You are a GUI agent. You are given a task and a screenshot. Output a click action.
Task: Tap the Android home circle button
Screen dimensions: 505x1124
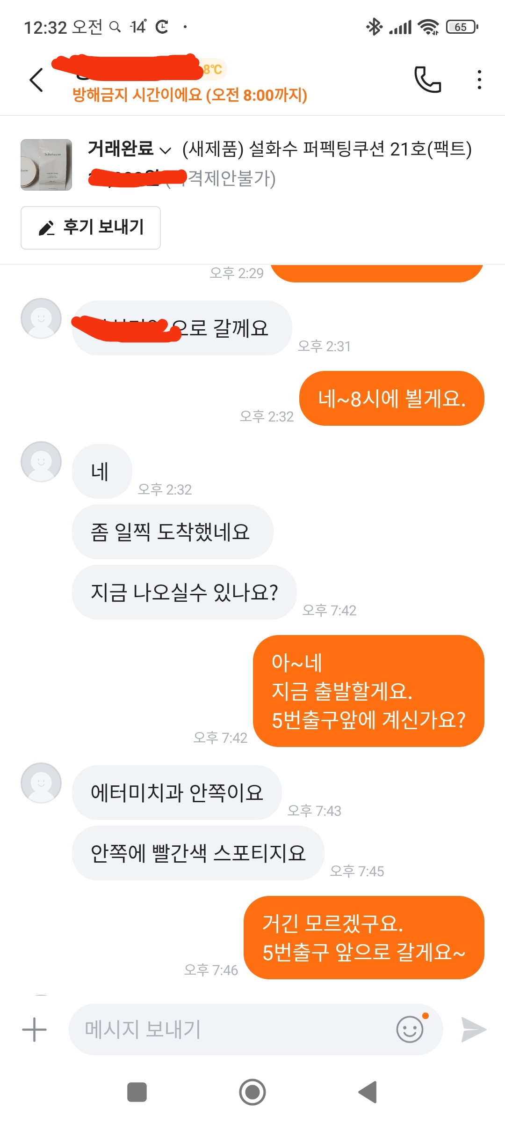point(252,1092)
